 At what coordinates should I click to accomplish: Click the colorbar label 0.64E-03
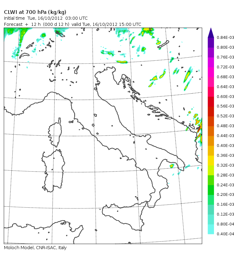225,87
